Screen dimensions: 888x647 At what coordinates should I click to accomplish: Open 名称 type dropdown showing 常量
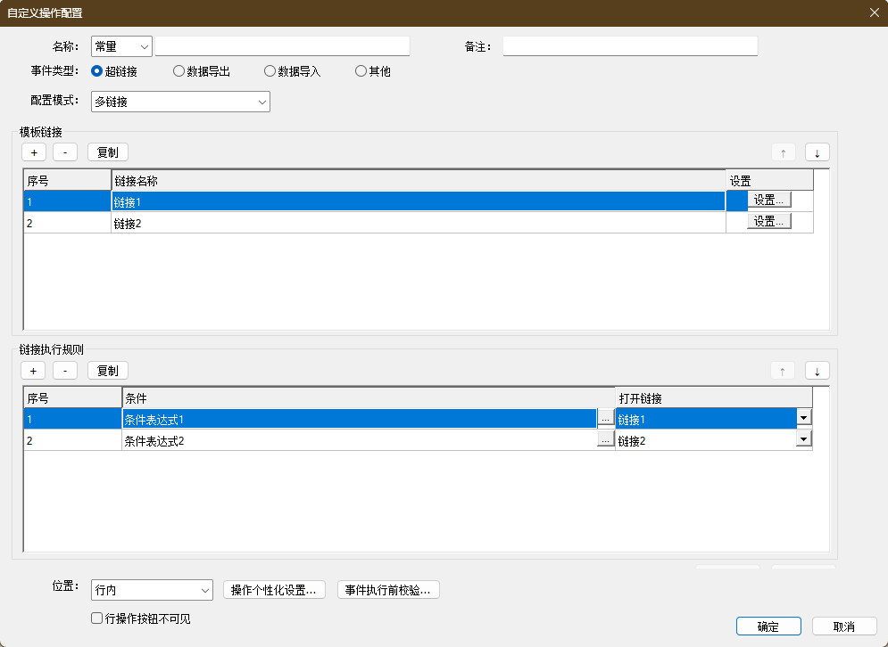(121, 46)
